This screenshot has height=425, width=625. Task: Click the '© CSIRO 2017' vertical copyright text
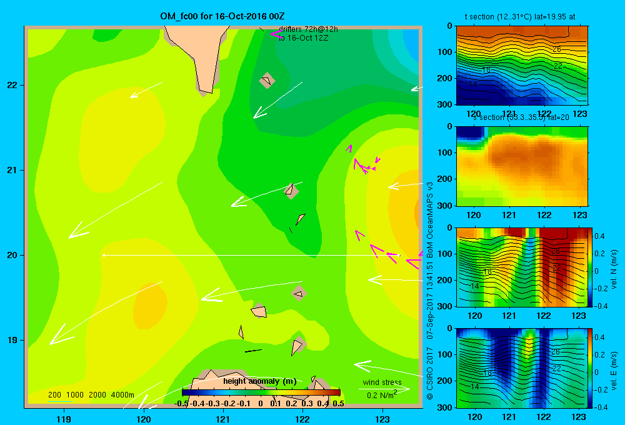pos(430,372)
